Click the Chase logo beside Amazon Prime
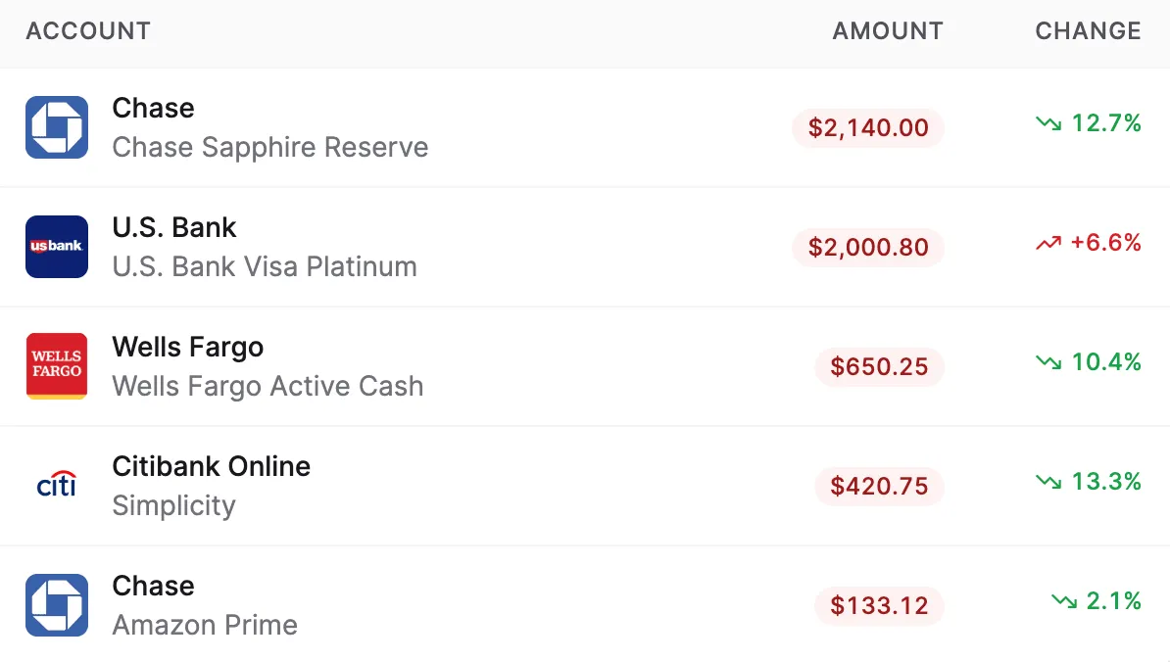Screen dimensions: 1170x662 (56, 604)
